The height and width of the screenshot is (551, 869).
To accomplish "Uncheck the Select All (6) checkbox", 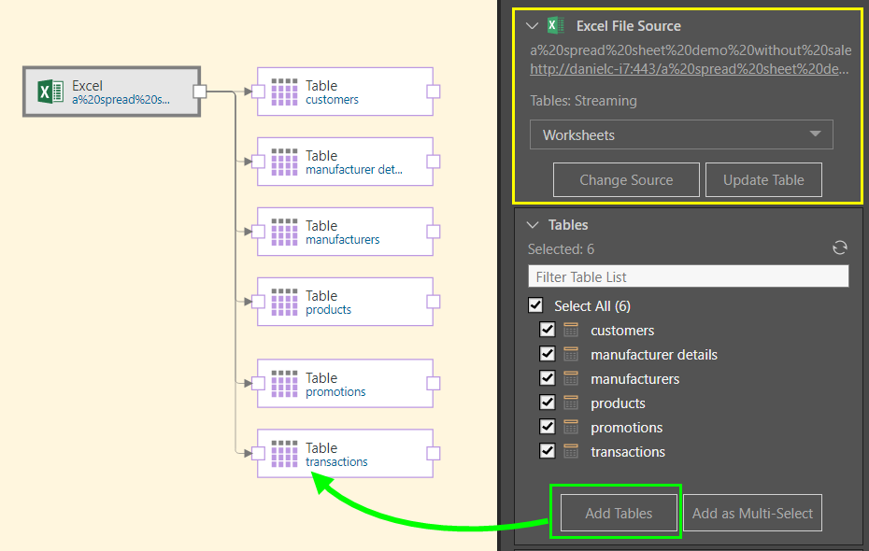I will [x=535, y=305].
